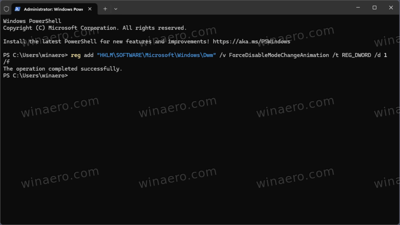Click the 'Windows PowerShell' header line
Screen dimensions: 400x225
point(32,21)
